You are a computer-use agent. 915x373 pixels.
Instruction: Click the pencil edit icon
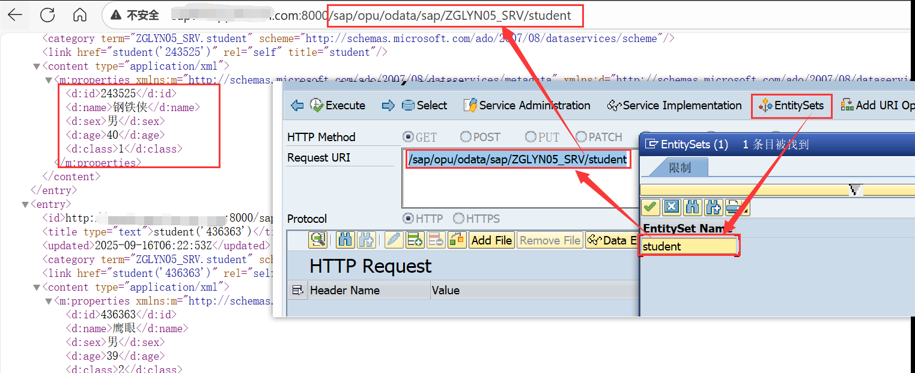(394, 240)
